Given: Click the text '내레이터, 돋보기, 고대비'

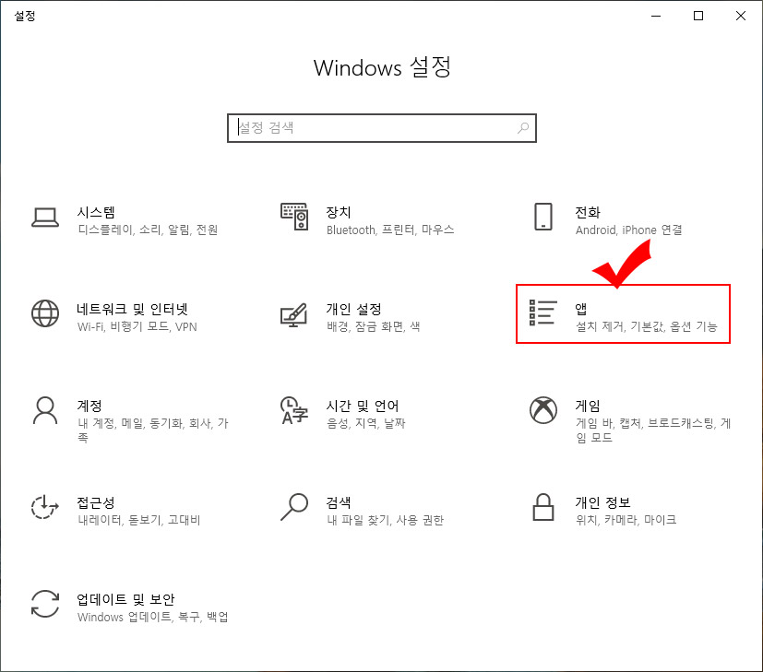Looking at the screenshot, I should click(x=139, y=520).
